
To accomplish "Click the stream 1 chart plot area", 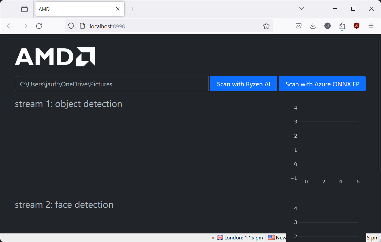I will [x=328, y=143].
